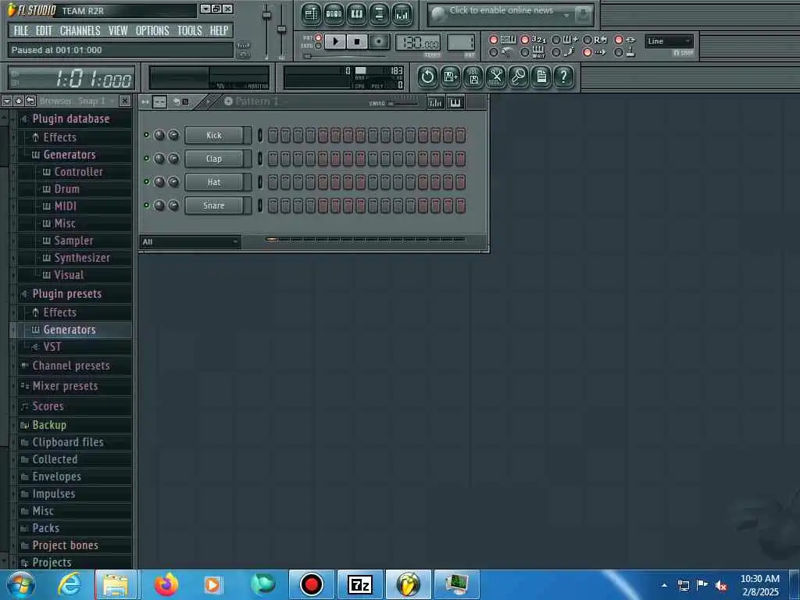Toggle the wait for input switch
Image resolution: width=800 pixels, height=600 pixels.
524,52
